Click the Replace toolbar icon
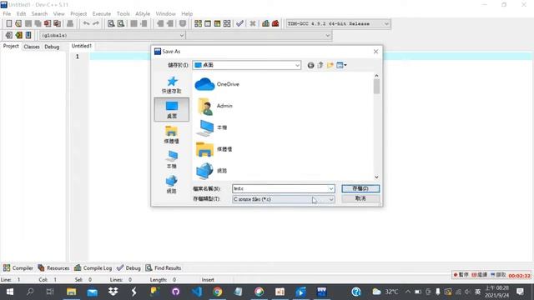The width and height of the screenshot is (534, 300). point(121,23)
